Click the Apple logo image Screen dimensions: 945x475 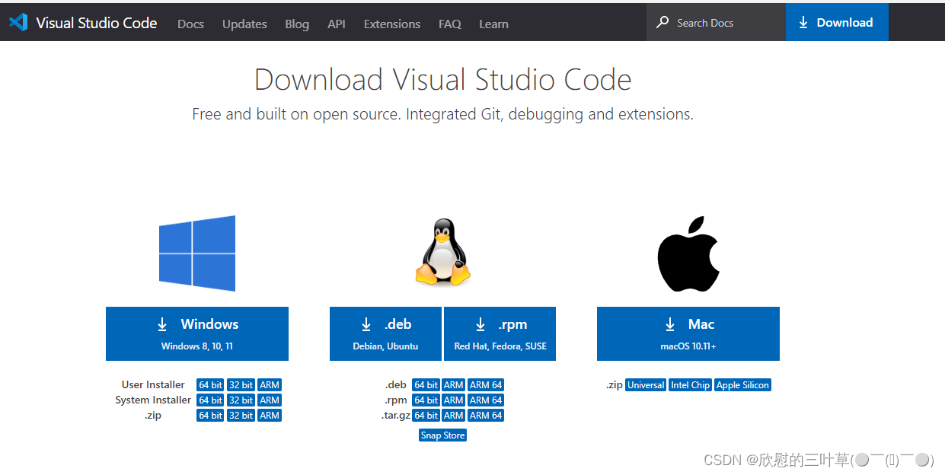pos(688,253)
